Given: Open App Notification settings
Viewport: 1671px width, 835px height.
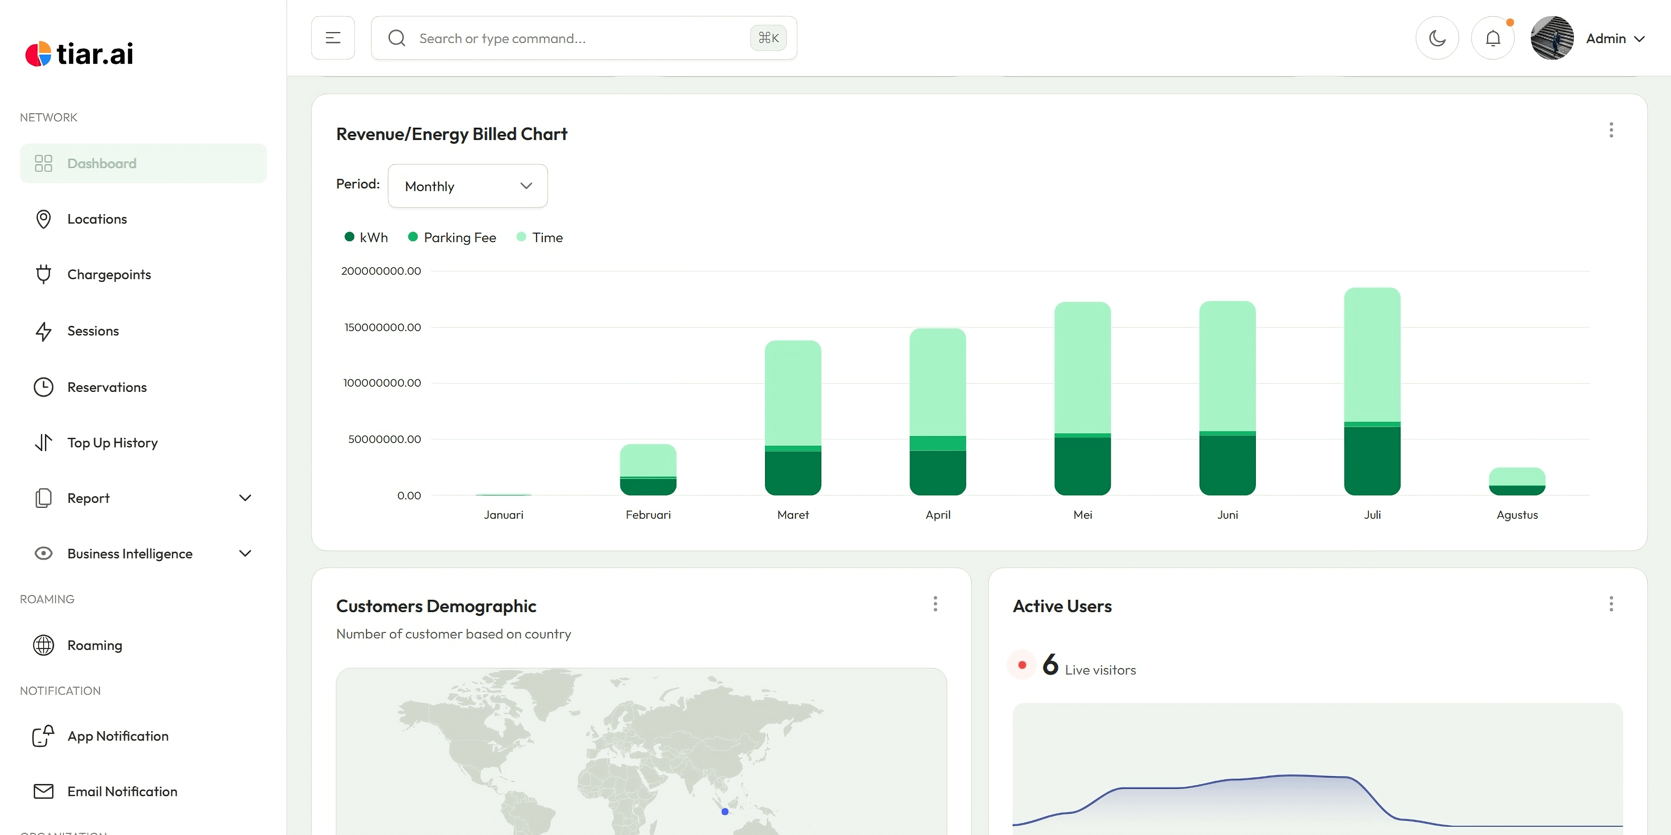Looking at the screenshot, I should (117, 736).
